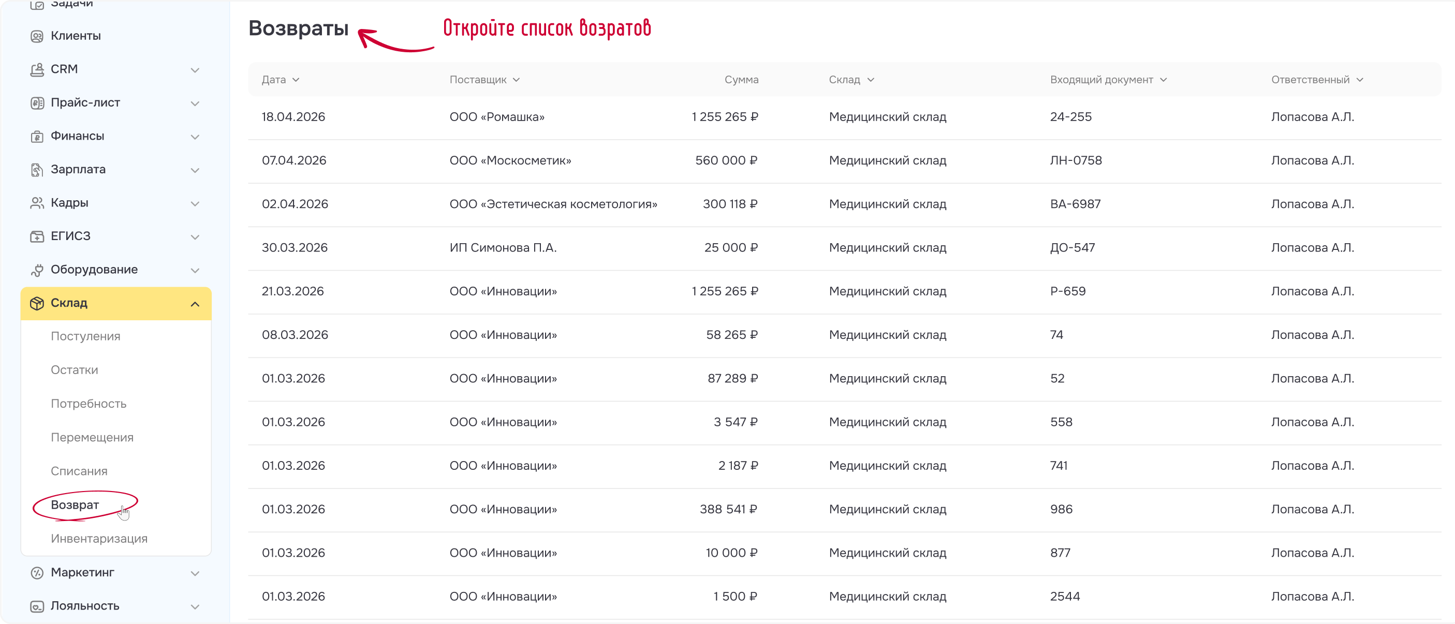The image size is (1455, 624).
Task: Open return from ООО «Москосметик»
Action: pos(844,160)
